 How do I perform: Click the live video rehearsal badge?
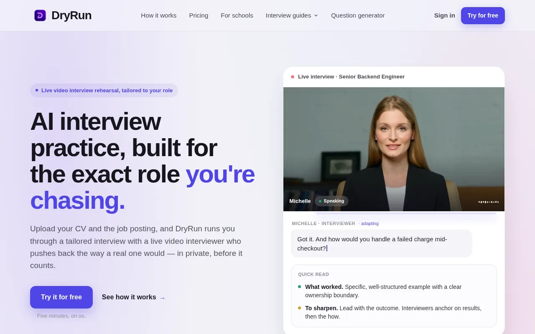104,90
